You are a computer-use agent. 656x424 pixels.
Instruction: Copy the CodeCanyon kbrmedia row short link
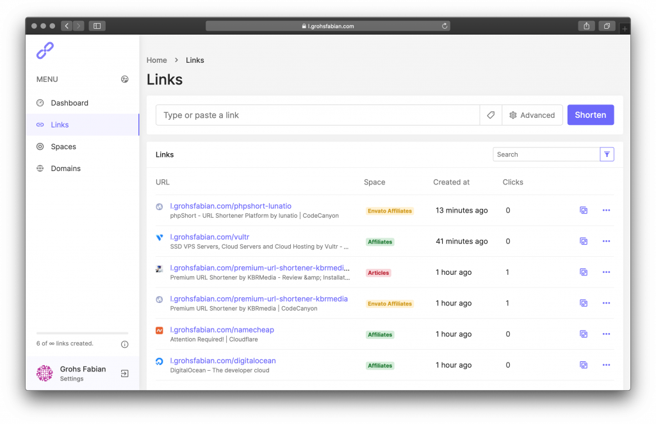pyautogui.click(x=584, y=303)
